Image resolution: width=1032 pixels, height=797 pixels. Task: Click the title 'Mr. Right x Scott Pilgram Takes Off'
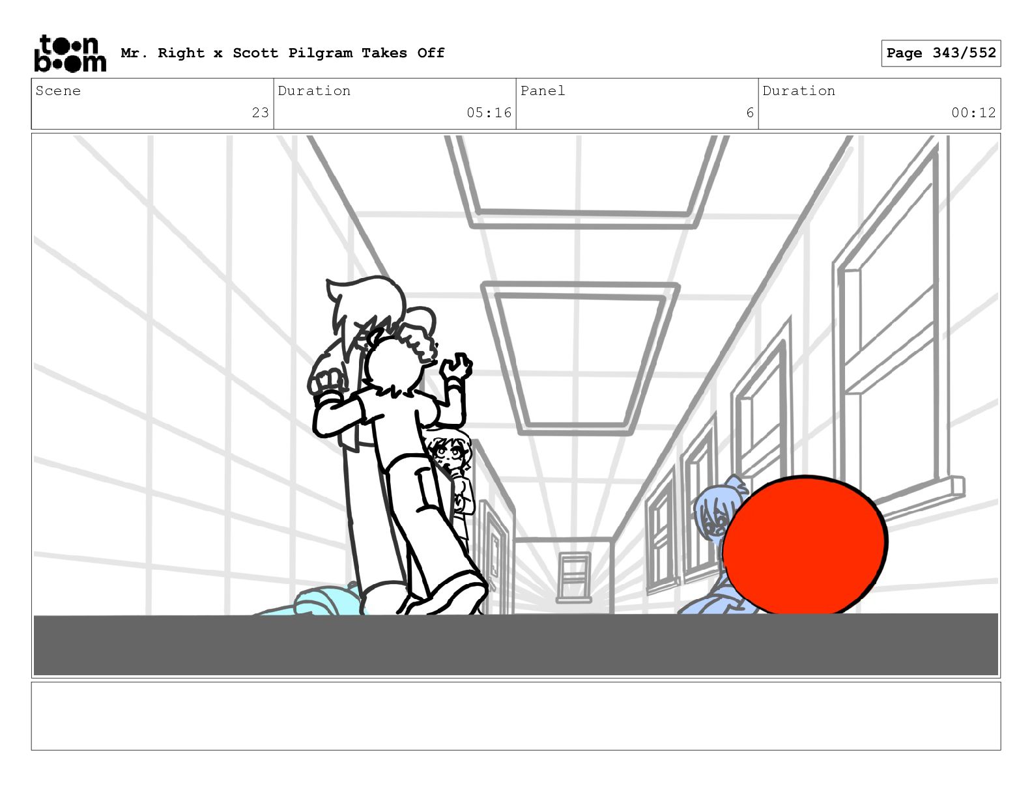tap(283, 53)
